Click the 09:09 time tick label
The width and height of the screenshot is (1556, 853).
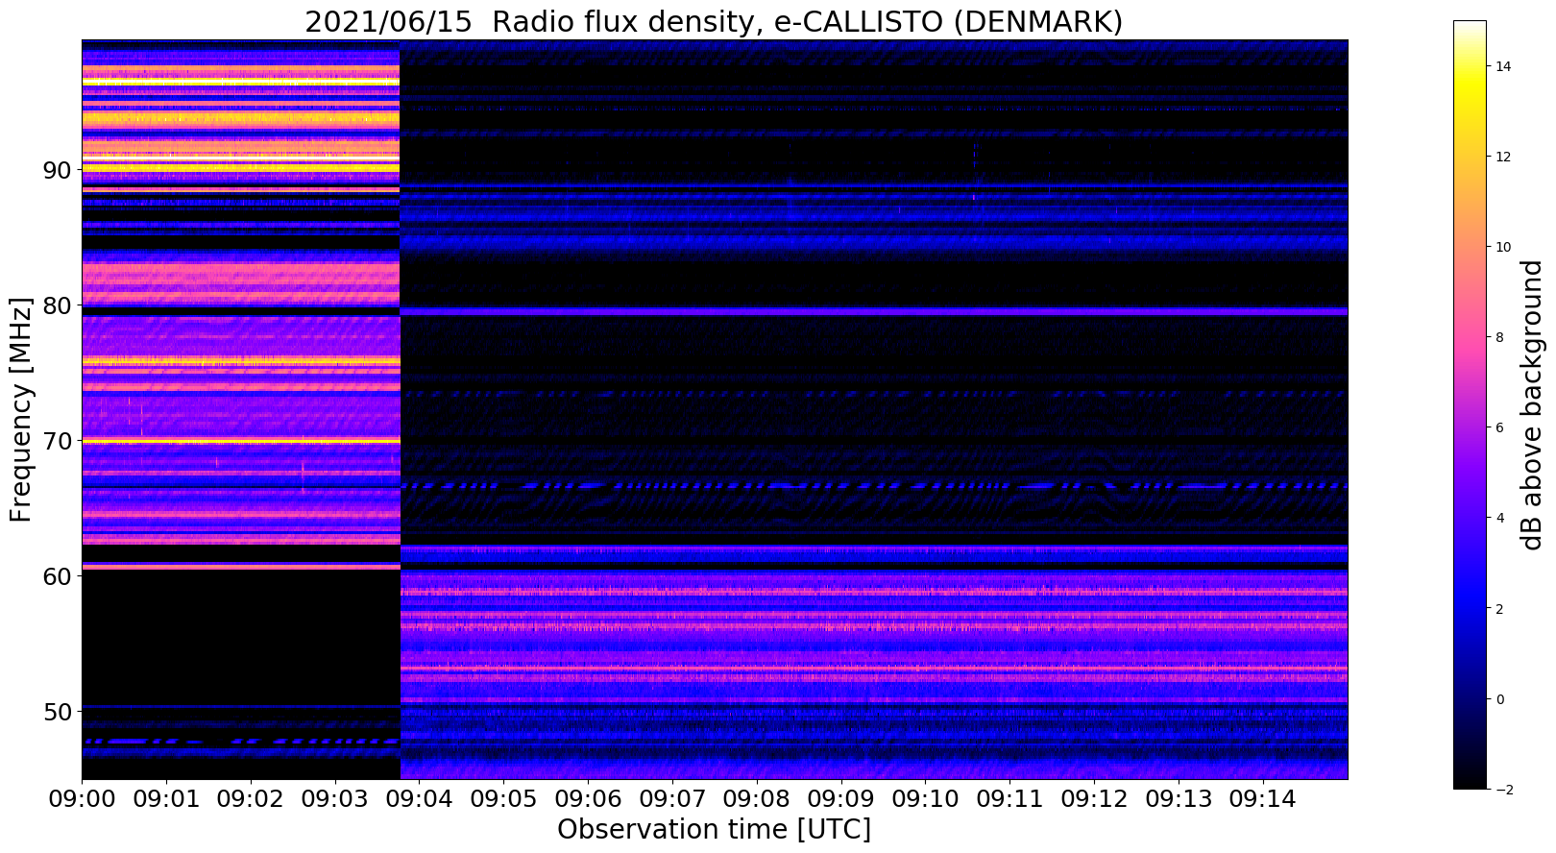(x=841, y=798)
